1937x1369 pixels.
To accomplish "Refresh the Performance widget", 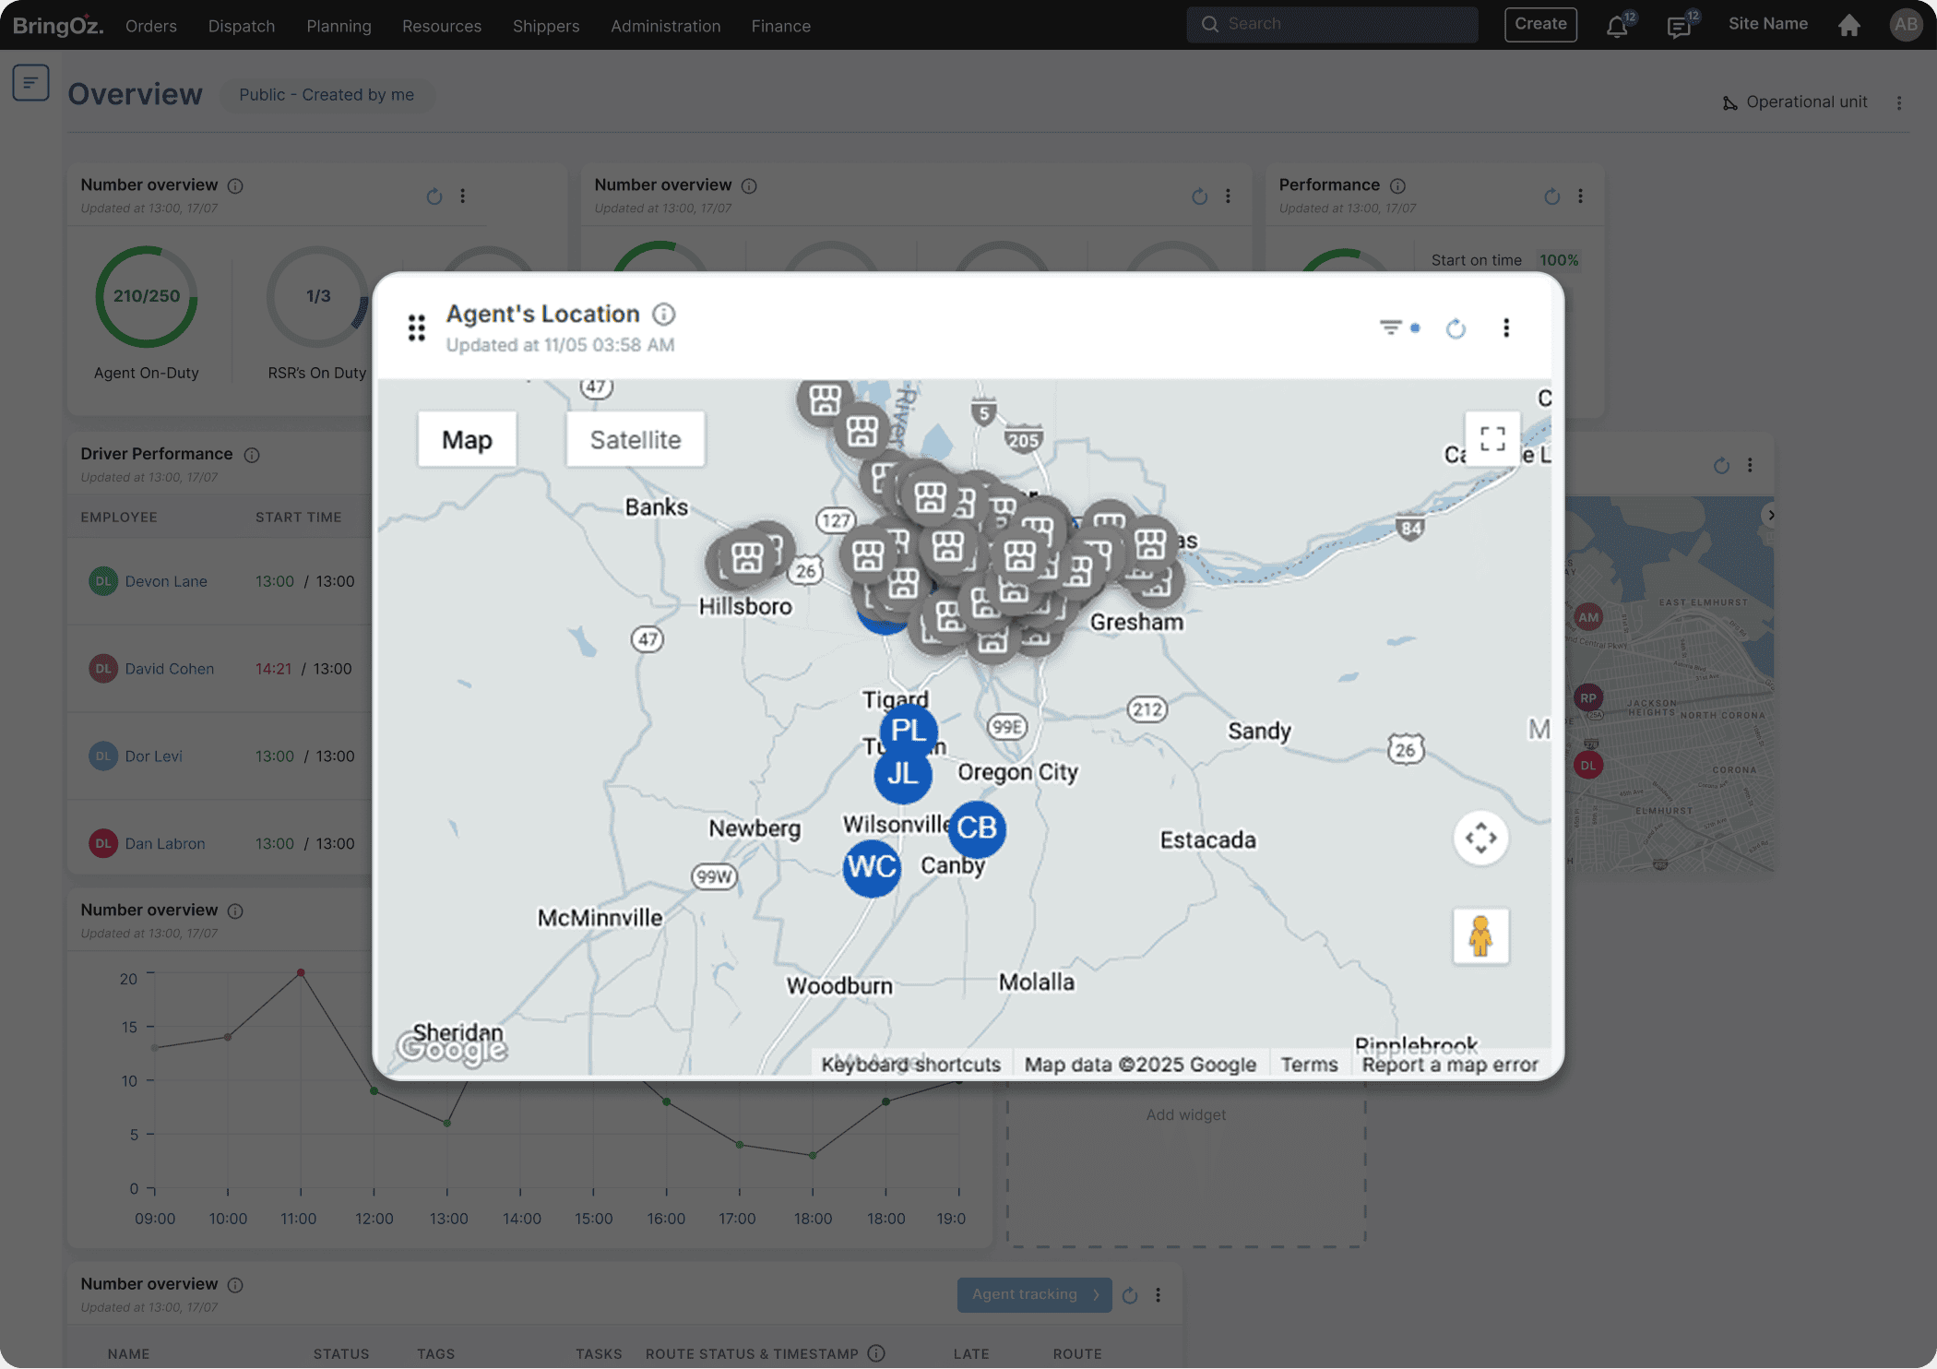I will point(1551,196).
